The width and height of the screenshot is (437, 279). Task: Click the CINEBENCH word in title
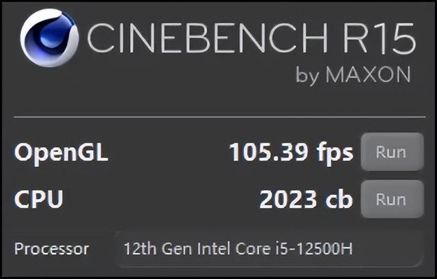(x=208, y=38)
